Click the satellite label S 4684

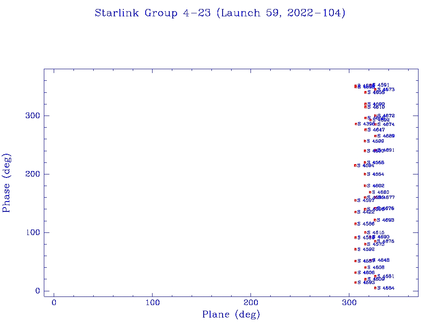coord(385,288)
